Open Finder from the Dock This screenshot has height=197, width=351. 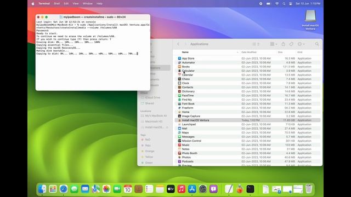42,189
